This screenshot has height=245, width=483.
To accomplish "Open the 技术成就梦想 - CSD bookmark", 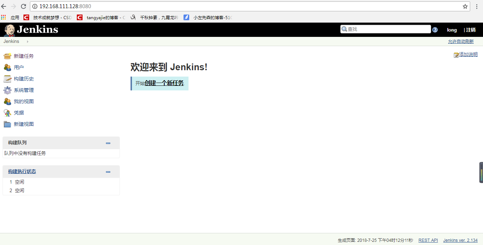I will point(48,17).
